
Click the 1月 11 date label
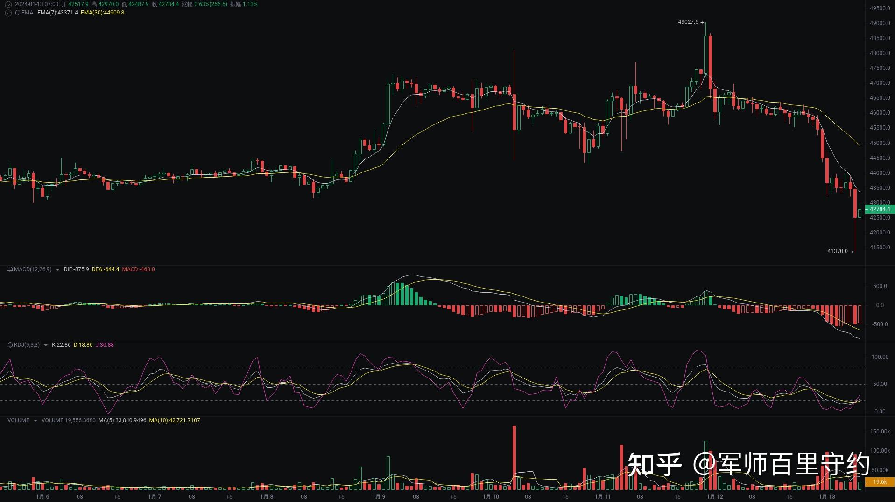(603, 497)
